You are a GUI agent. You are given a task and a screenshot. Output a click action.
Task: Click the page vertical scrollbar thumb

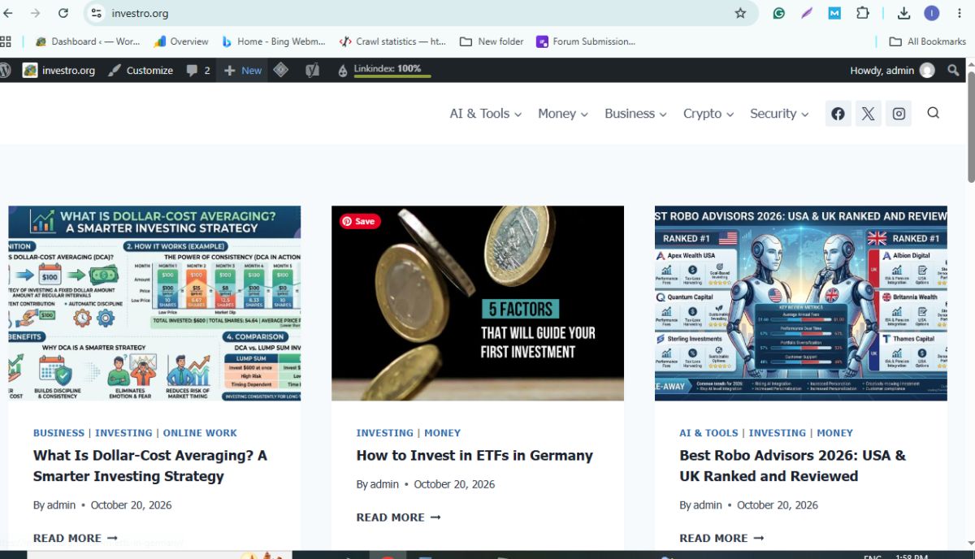click(x=970, y=128)
